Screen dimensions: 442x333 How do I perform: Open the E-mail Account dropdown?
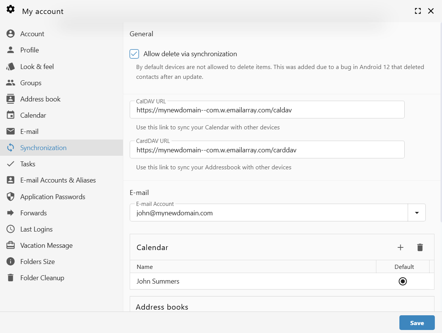click(x=417, y=212)
